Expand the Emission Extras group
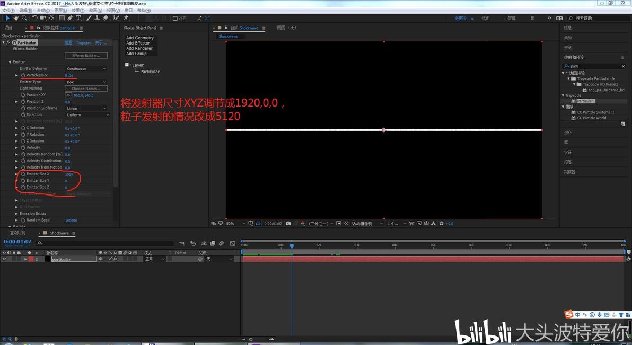This screenshot has height=345, width=632. pos(16,214)
